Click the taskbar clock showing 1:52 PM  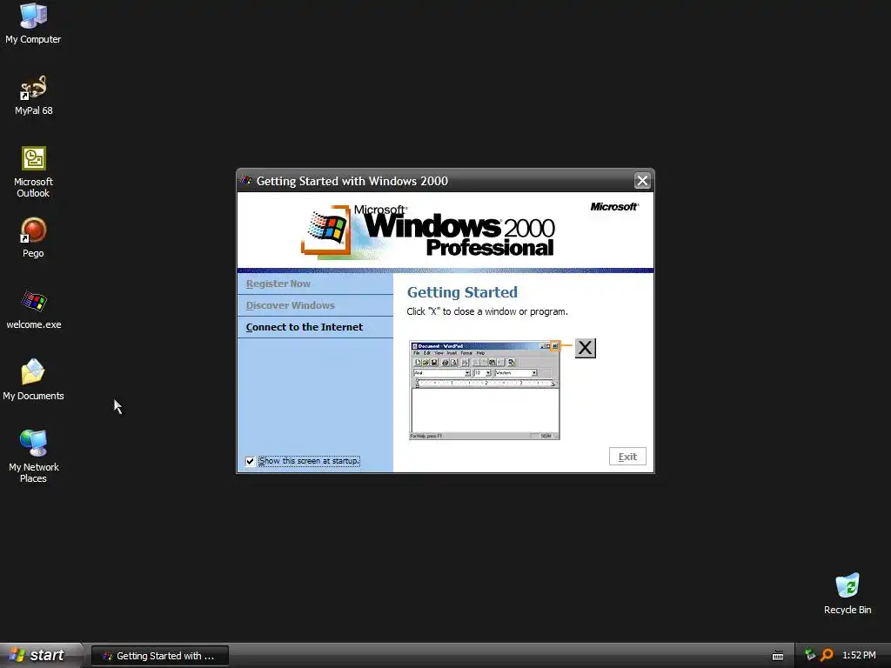coord(859,656)
